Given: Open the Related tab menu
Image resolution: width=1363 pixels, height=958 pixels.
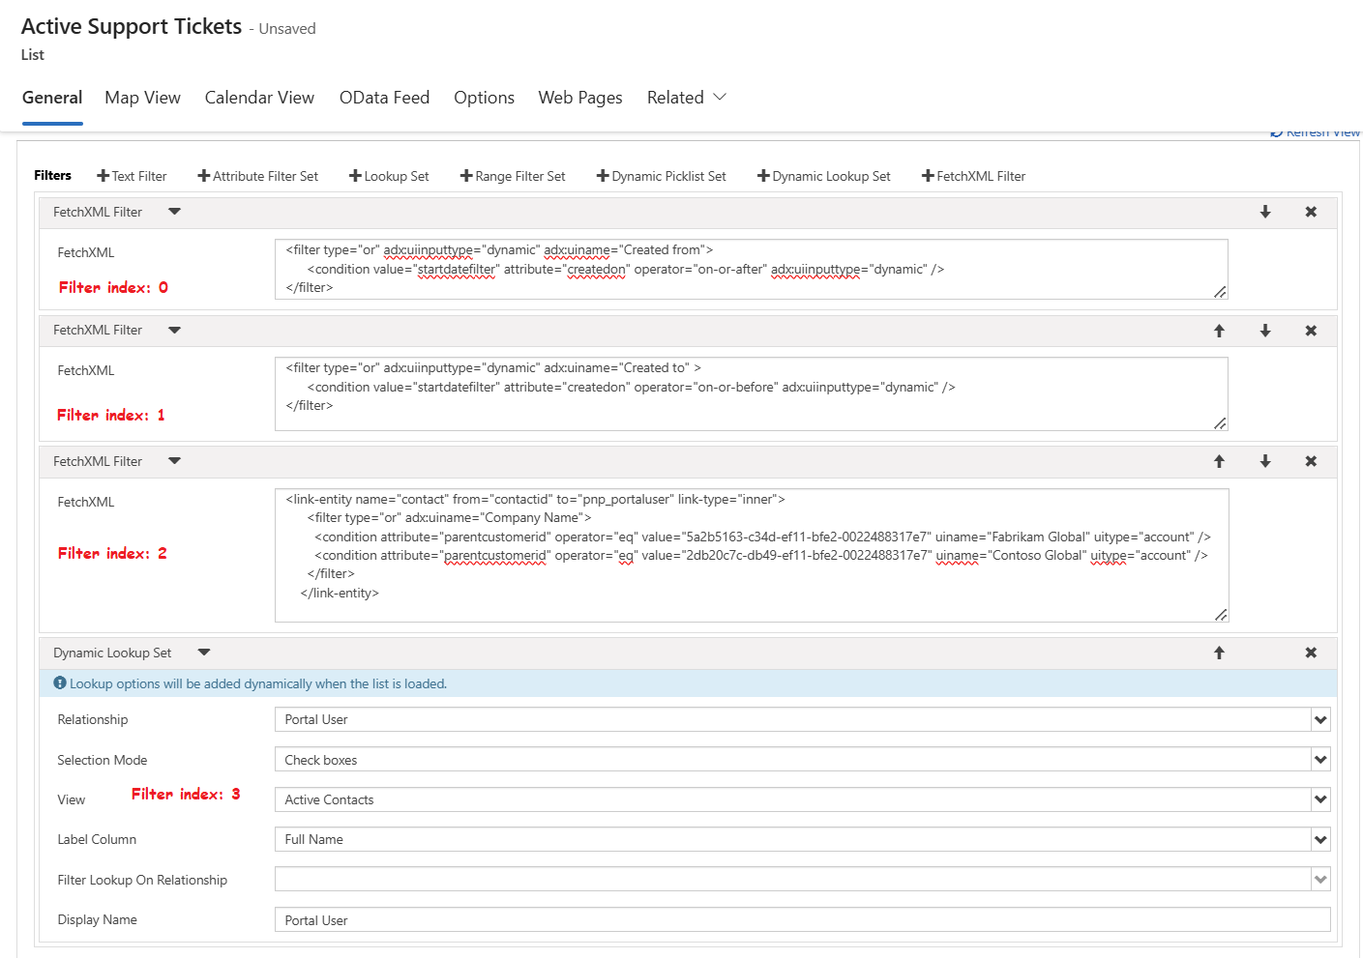Looking at the screenshot, I should coord(686,98).
